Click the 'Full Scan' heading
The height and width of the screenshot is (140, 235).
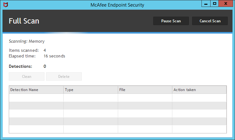point(24,21)
